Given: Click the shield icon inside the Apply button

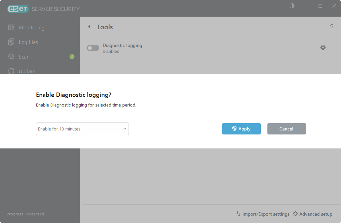Looking at the screenshot, I should click(x=235, y=129).
